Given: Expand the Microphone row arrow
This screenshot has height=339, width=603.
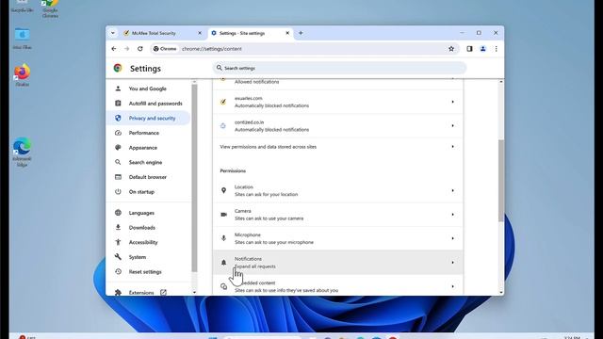Looking at the screenshot, I should (x=452, y=238).
